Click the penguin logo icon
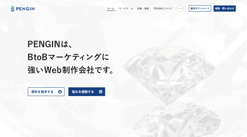 click(13, 8)
